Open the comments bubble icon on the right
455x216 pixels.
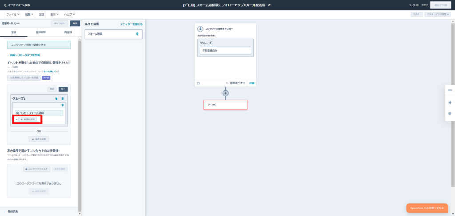coord(450,114)
